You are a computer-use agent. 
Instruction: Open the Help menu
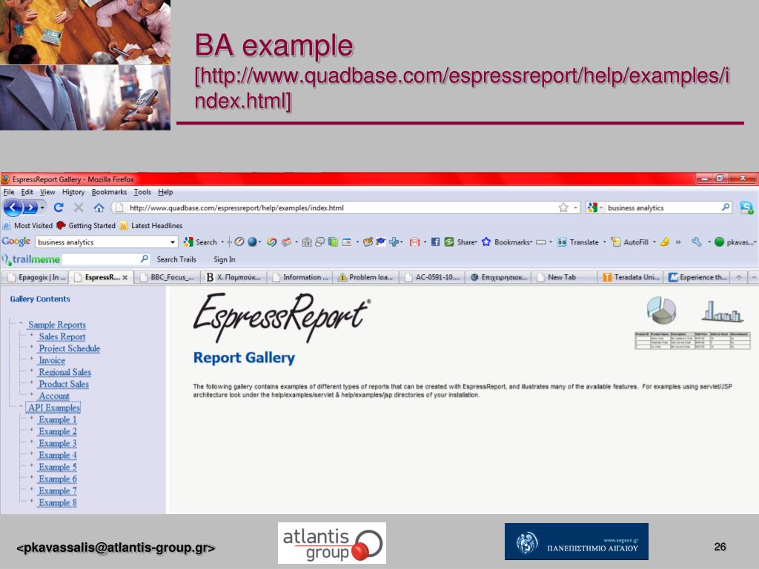pos(165,192)
